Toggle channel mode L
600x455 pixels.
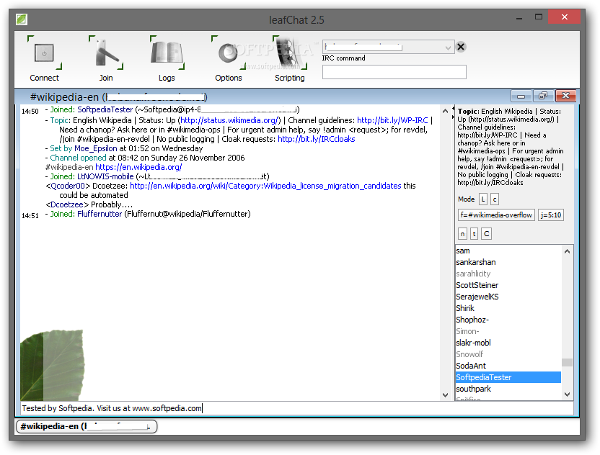483,199
